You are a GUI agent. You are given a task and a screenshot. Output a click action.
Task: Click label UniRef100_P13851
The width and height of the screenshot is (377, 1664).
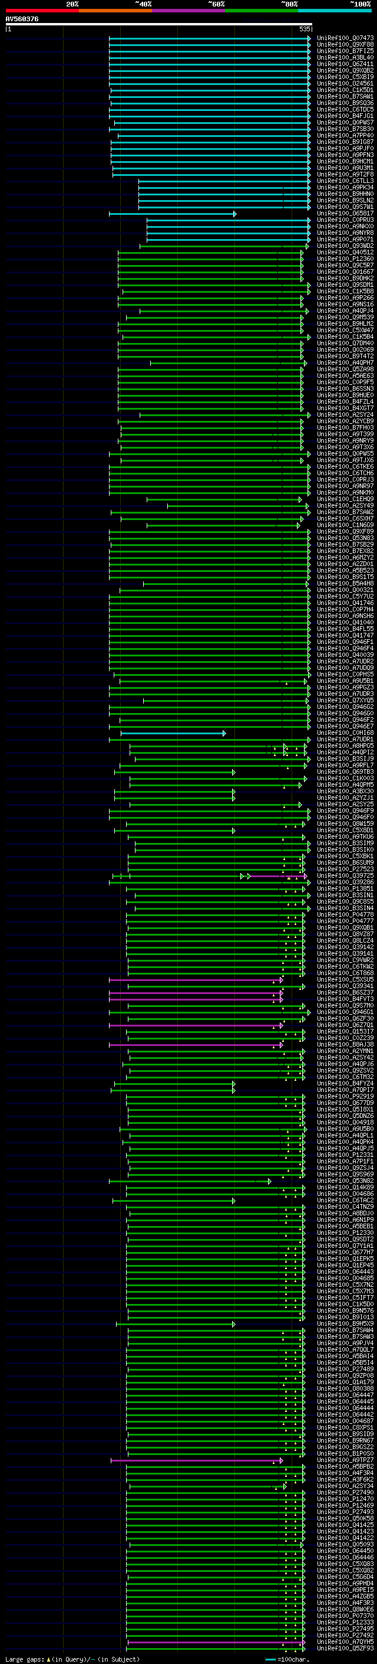coord(345,890)
